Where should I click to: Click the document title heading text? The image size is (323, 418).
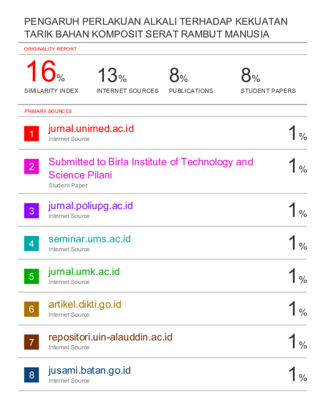(x=156, y=28)
